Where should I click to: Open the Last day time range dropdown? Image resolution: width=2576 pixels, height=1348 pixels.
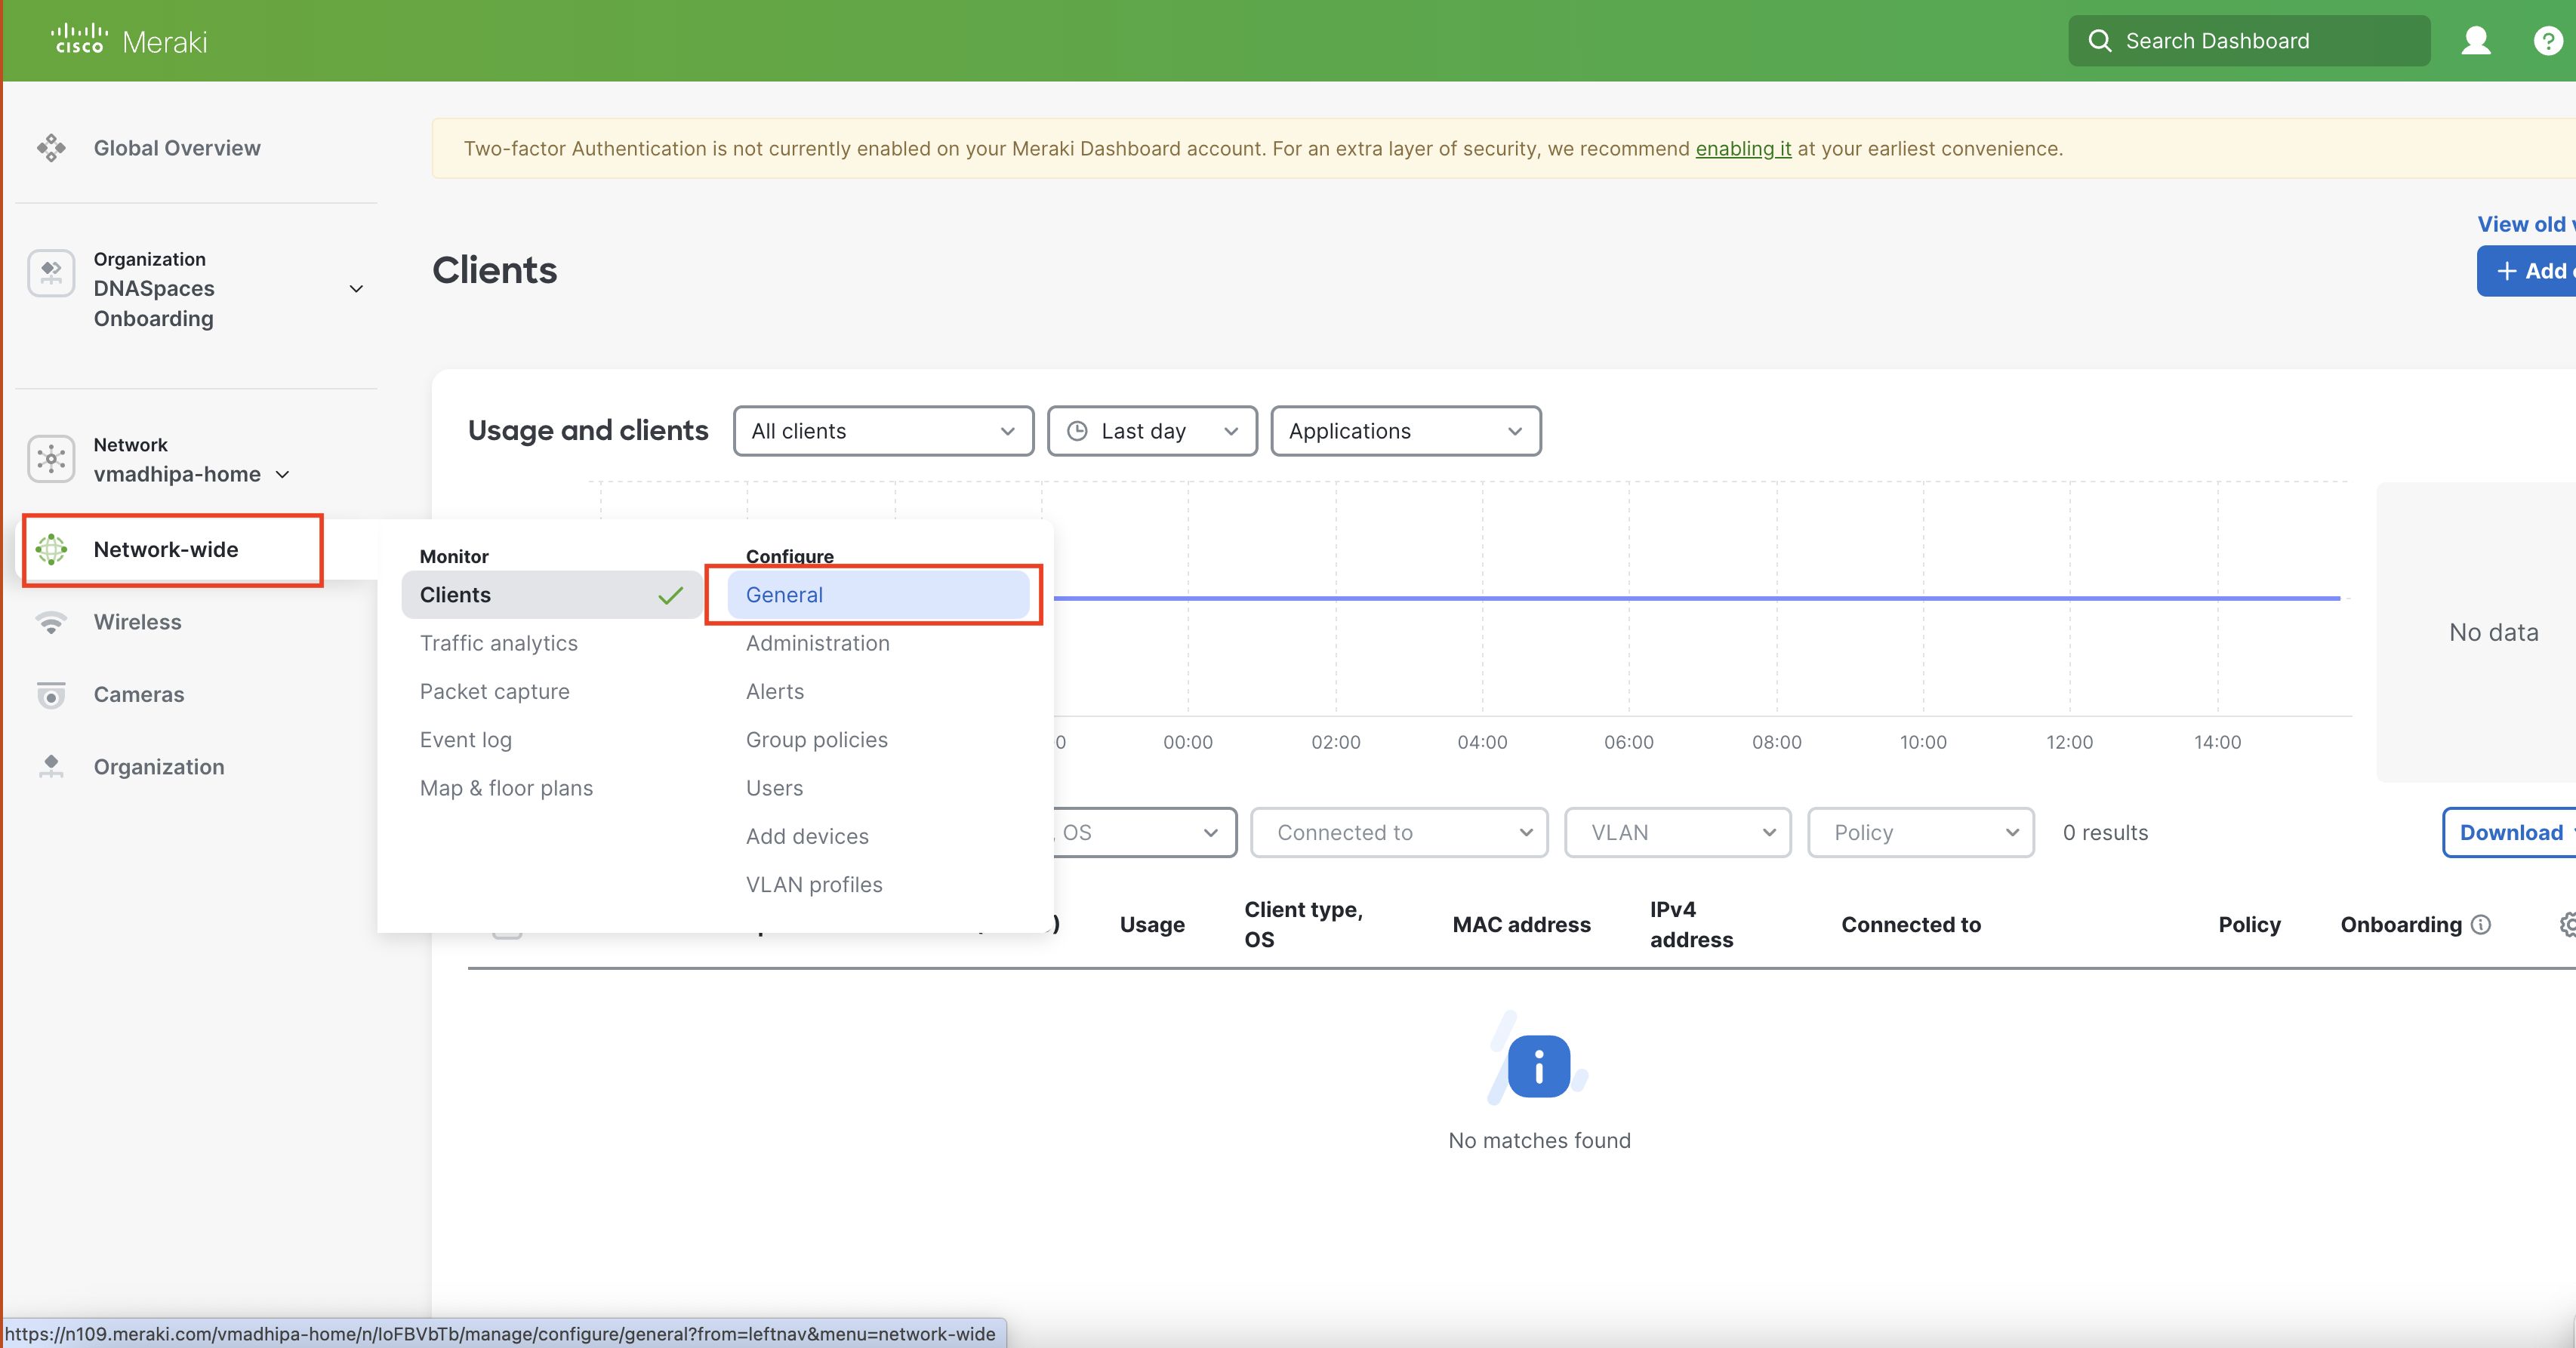click(1152, 431)
